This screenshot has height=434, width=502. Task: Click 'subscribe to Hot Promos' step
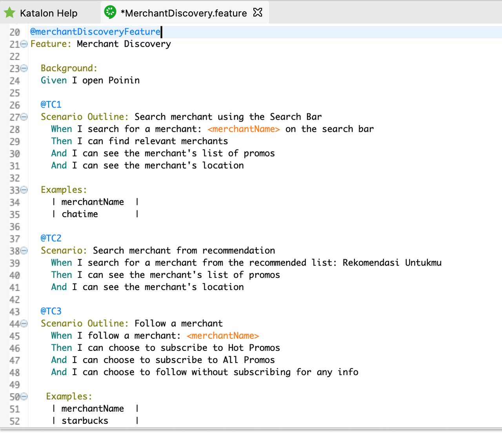pos(166,348)
